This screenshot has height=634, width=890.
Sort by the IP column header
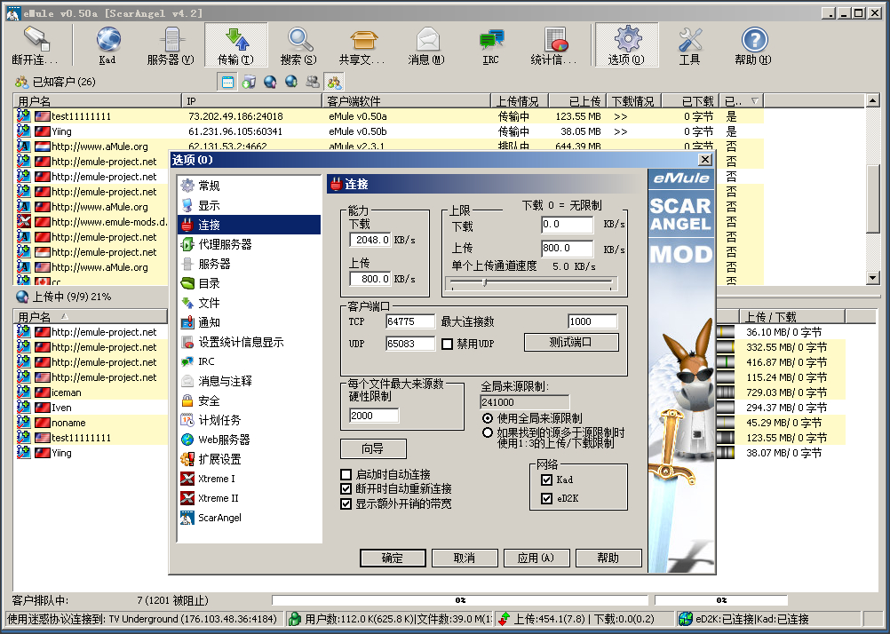click(x=251, y=101)
